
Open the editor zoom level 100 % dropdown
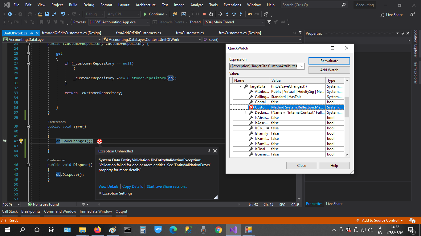click(x=19, y=204)
